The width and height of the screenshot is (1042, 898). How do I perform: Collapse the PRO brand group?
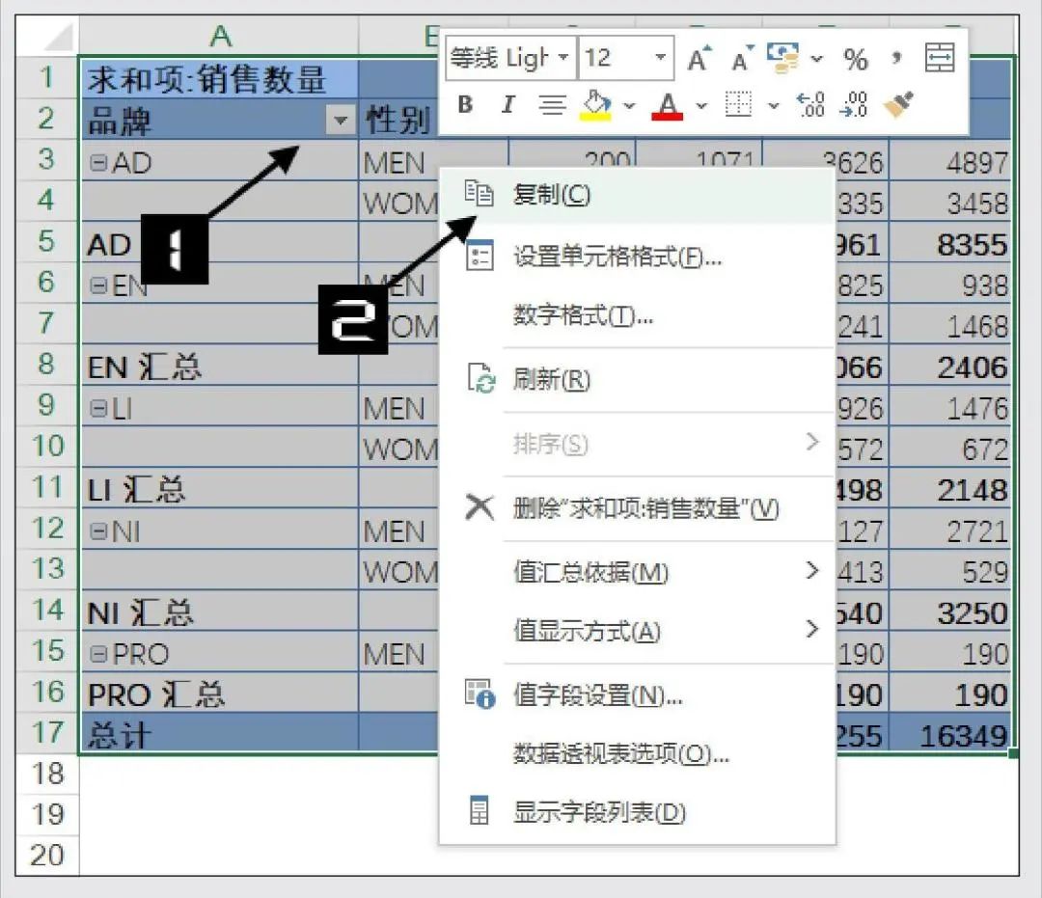click(x=97, y=654)
